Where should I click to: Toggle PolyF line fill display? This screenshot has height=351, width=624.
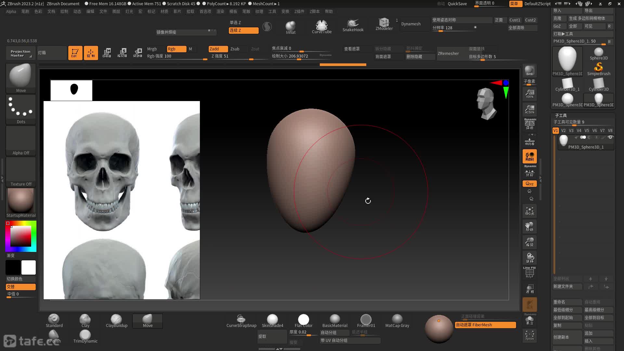(529, 272)
